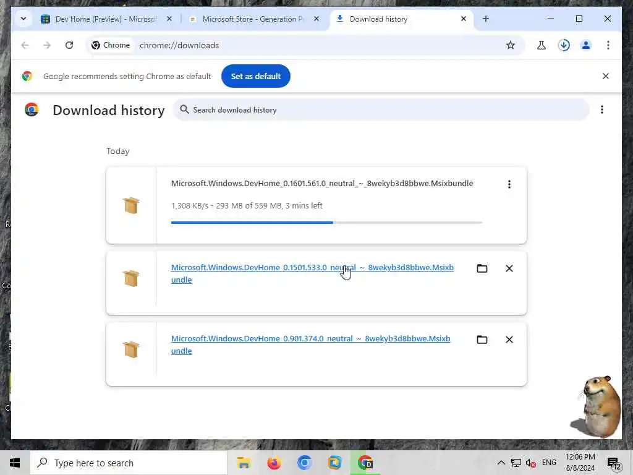This screenshot has width=633, height=475.
Task: Select the Download history tab
Action: [402, 19]
